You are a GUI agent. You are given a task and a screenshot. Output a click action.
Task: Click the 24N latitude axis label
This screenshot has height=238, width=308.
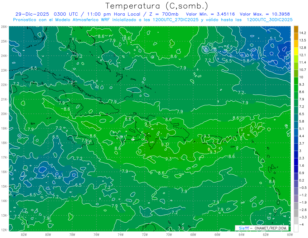[4, 56]
